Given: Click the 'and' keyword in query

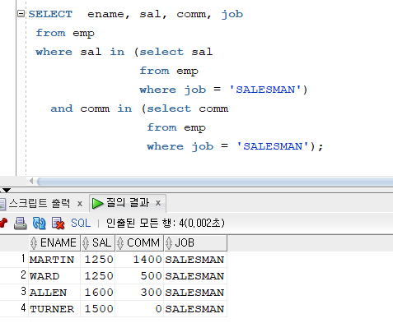Looking at the screenshot, I should point(62,108).
